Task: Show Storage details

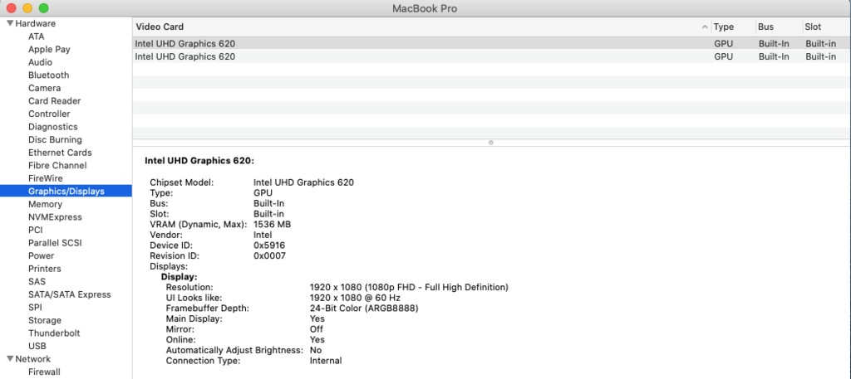Action: click(x=45, y=320)
